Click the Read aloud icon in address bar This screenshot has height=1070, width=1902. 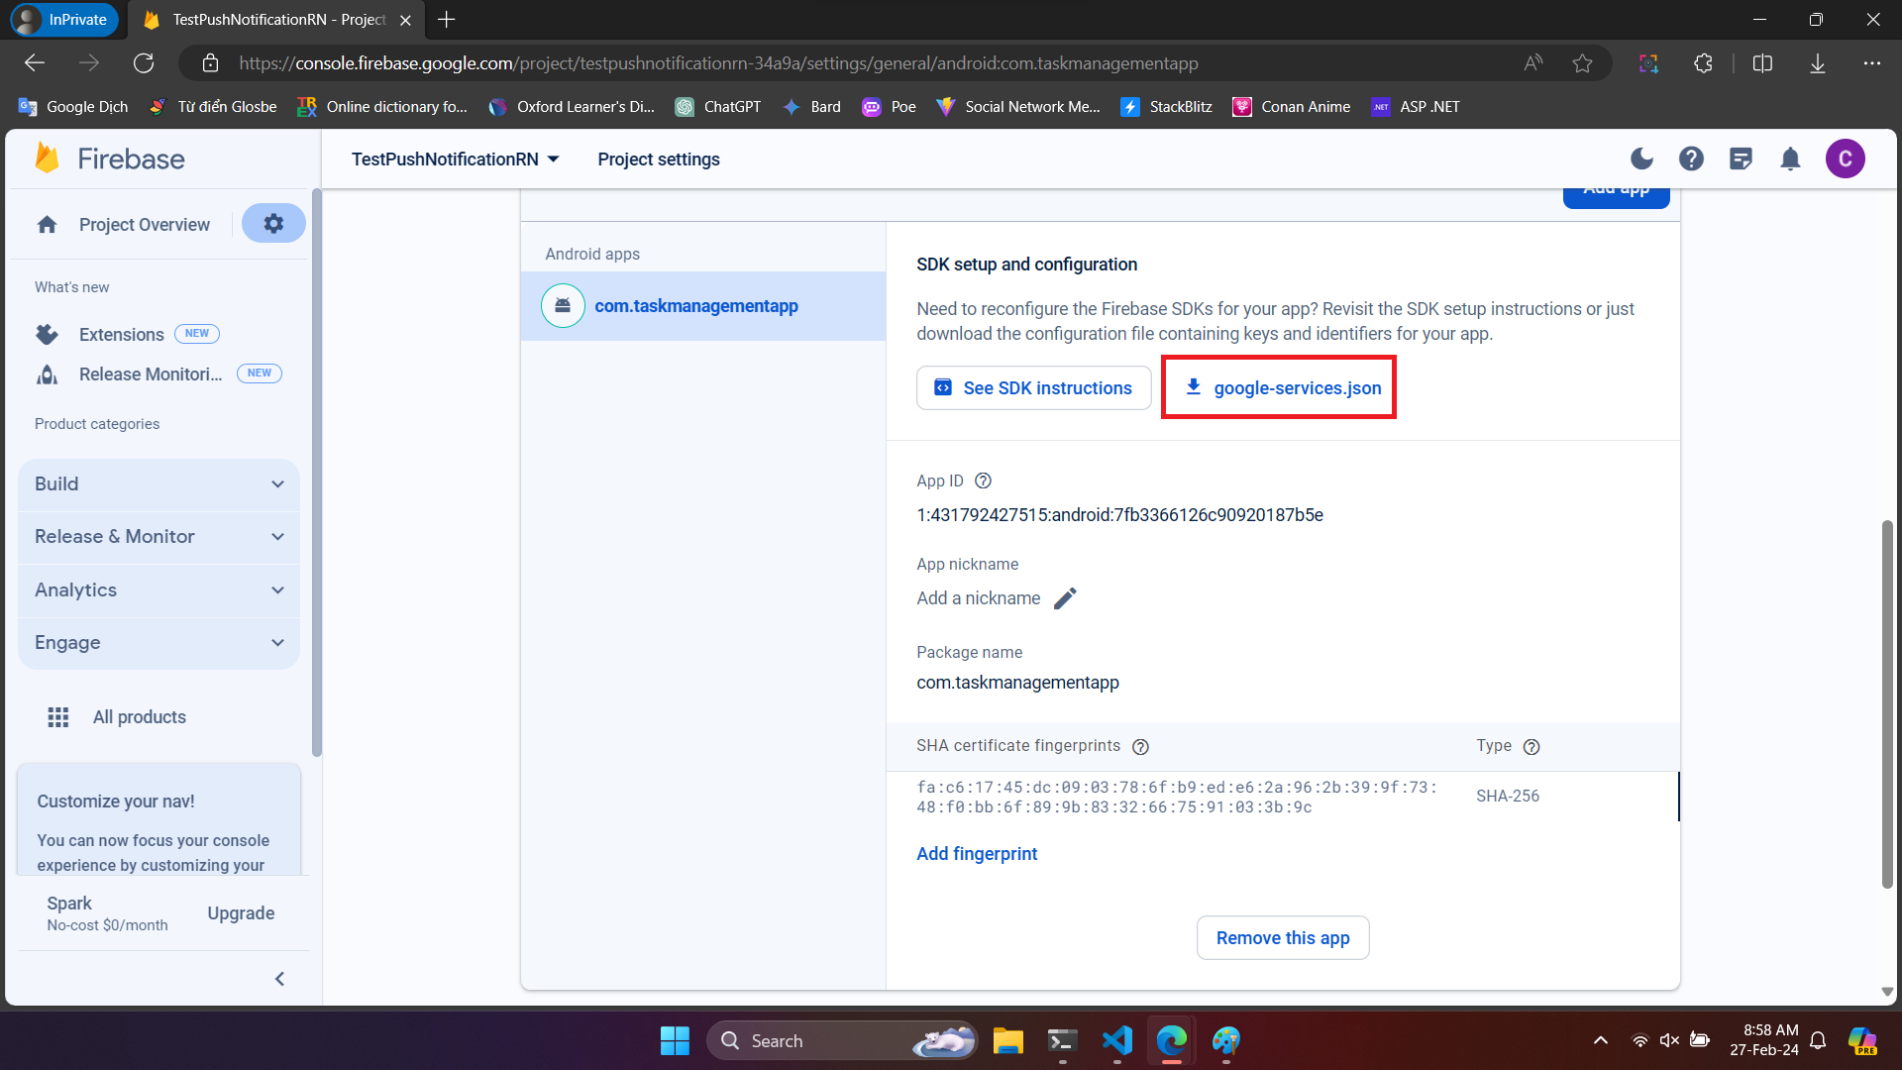(x=1533, y=63)
